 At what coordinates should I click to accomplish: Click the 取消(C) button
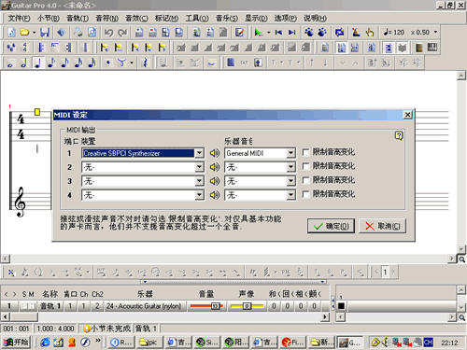(383, 226)
